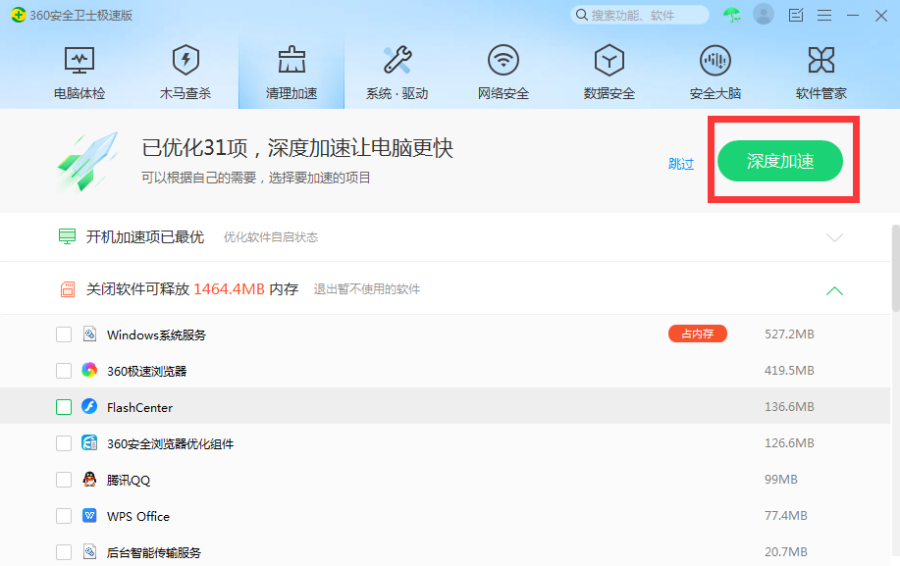Click the 419.5MB memory value
This screenshot has height=566, width=900.
pyautogui.click(x=789, y=371)
